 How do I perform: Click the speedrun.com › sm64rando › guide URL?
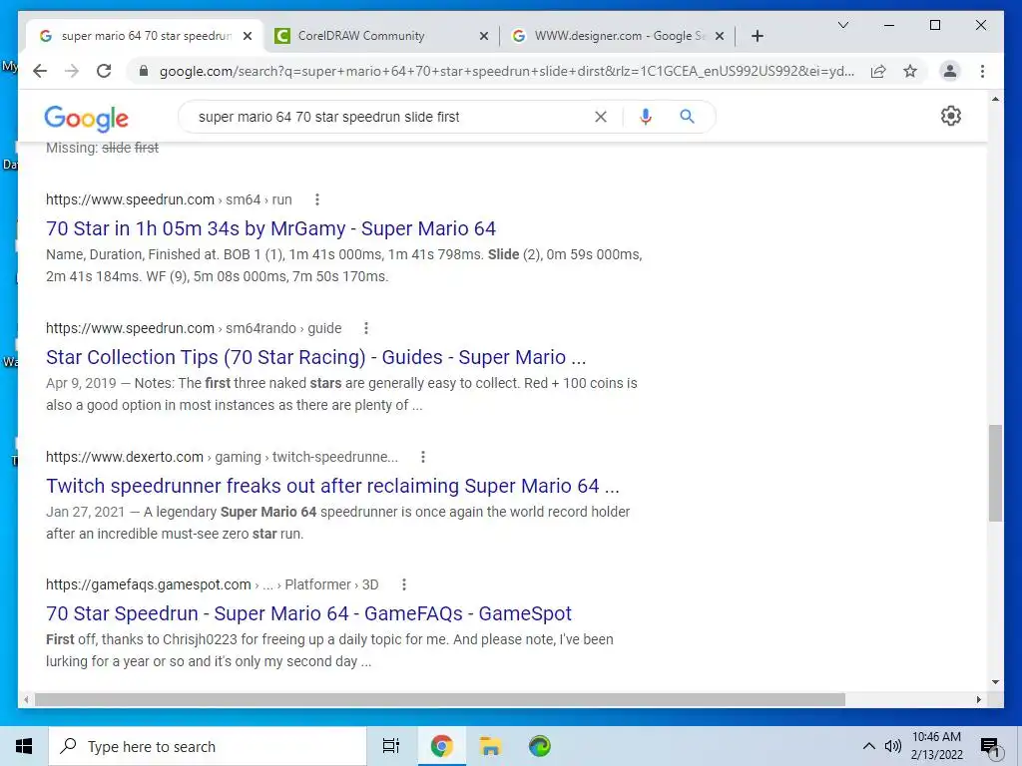click(194, 327)
